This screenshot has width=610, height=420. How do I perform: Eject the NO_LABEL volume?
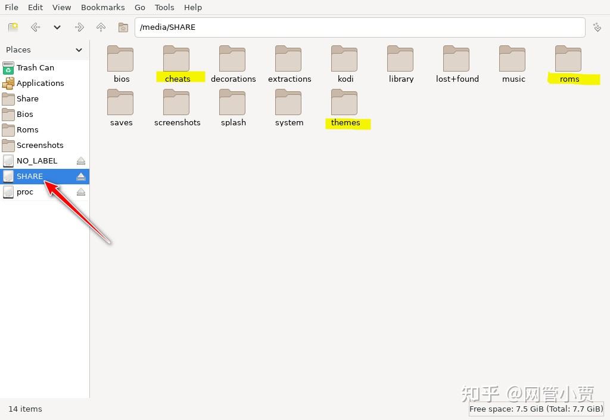tap(81, 160)
